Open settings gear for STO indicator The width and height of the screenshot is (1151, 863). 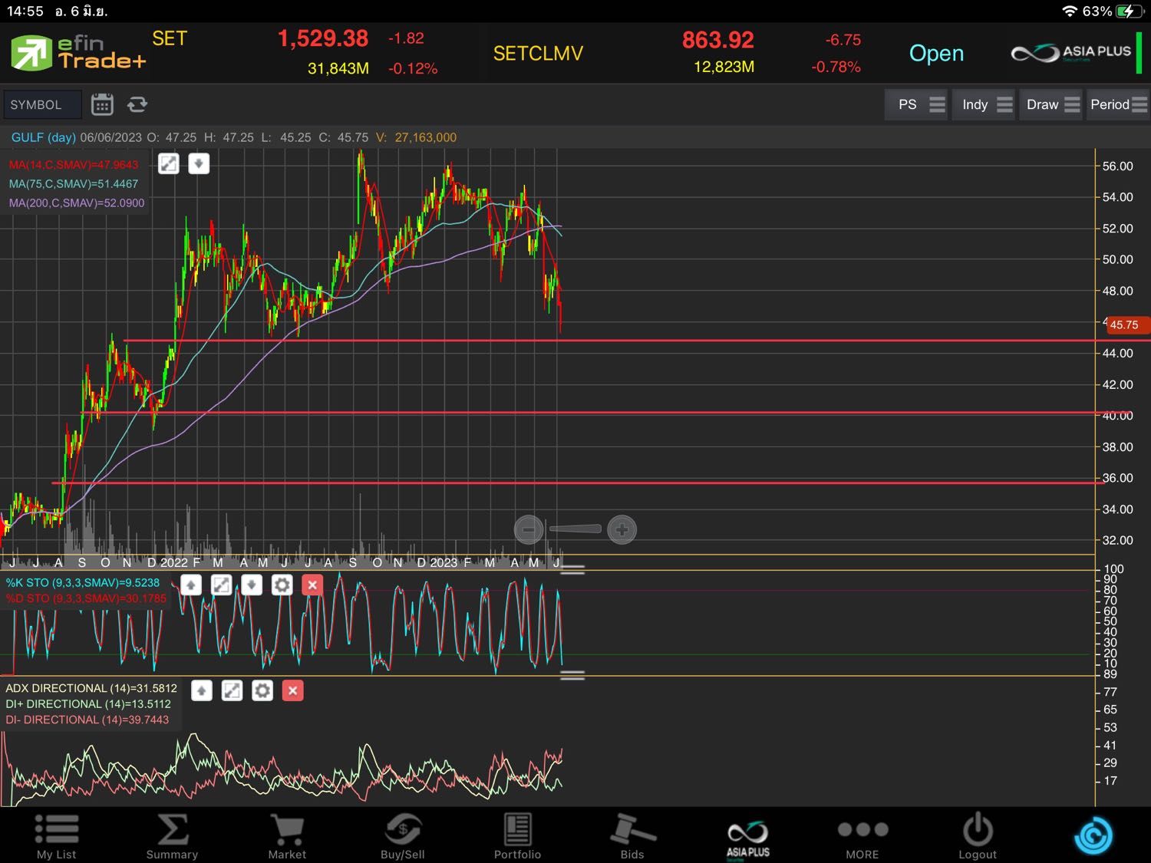click(282, 585)
